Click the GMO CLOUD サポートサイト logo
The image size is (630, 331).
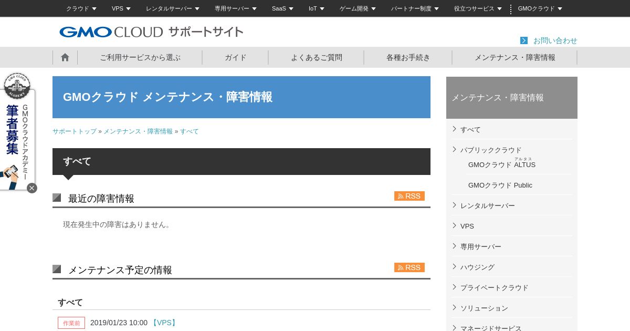pos(151,32)
